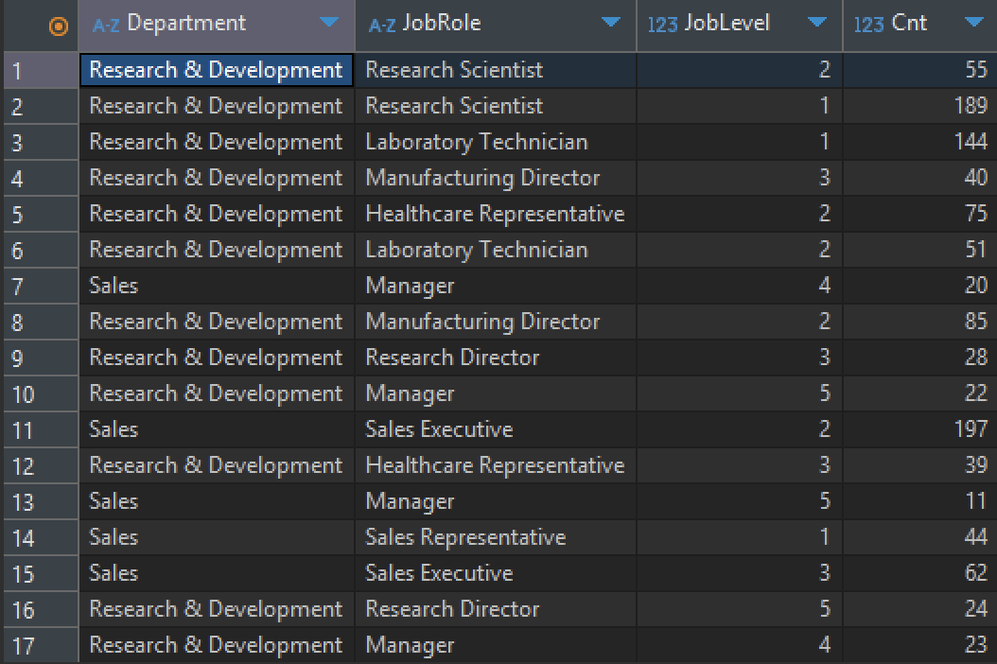Click the highlighted Research & Development cell in row 1

(x=217, y=70)
